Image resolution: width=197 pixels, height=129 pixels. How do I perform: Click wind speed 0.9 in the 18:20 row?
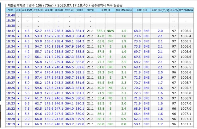coord(124,119)
